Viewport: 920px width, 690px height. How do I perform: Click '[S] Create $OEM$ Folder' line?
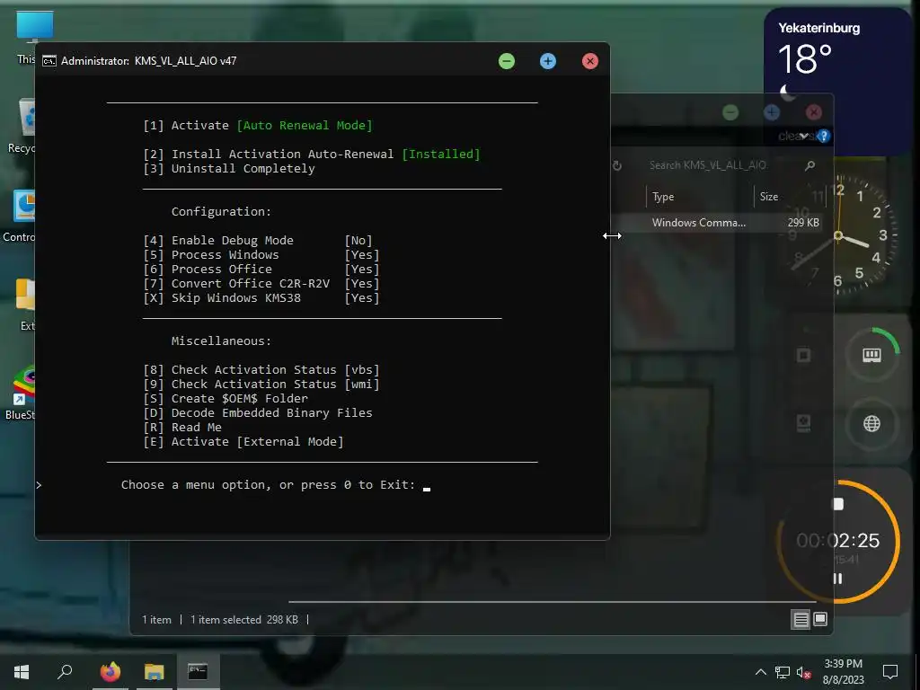tap(226, 399)
